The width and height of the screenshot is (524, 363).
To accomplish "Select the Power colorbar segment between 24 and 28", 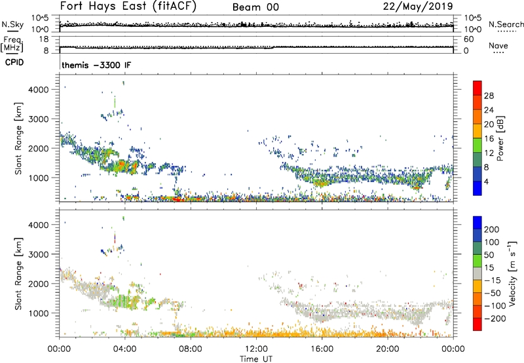I will click(477, 103).
